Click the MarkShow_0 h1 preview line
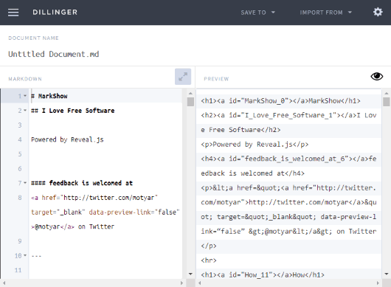Image resolution: width=391 pixels, height=287 pixels. coord(280,101)
